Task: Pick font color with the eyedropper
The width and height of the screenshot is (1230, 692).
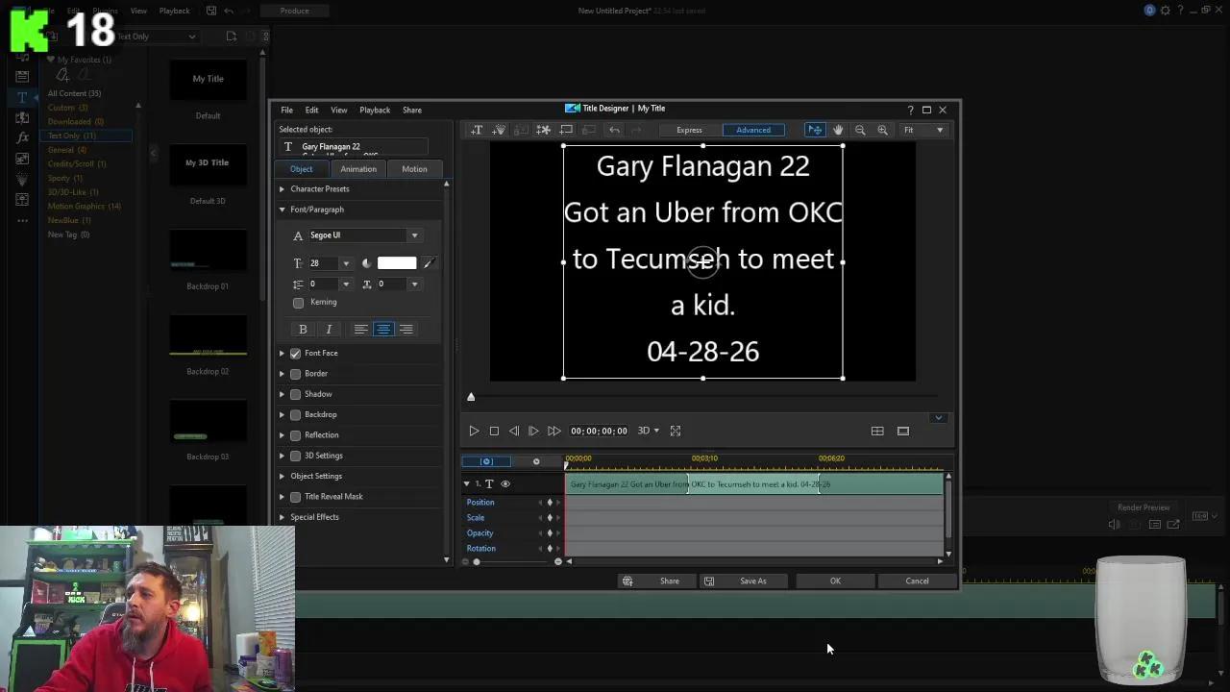Action: [430, 263]
